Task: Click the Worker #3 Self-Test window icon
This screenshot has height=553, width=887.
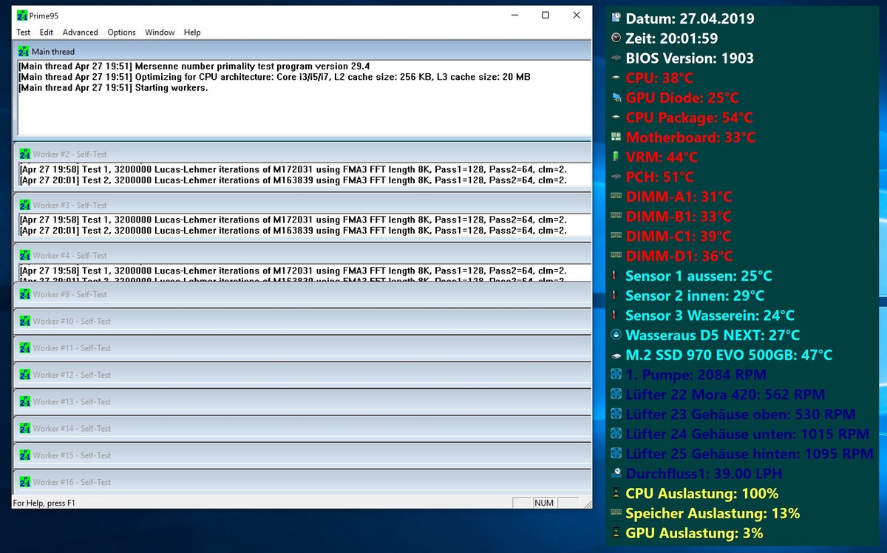Action: click(26, 205)
